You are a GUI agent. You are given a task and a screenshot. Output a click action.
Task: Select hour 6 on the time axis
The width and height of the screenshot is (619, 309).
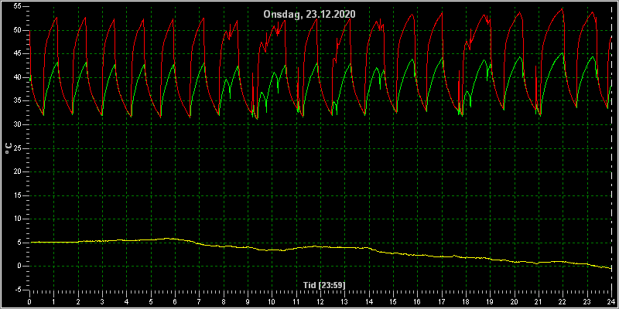(x=175, y=301)
